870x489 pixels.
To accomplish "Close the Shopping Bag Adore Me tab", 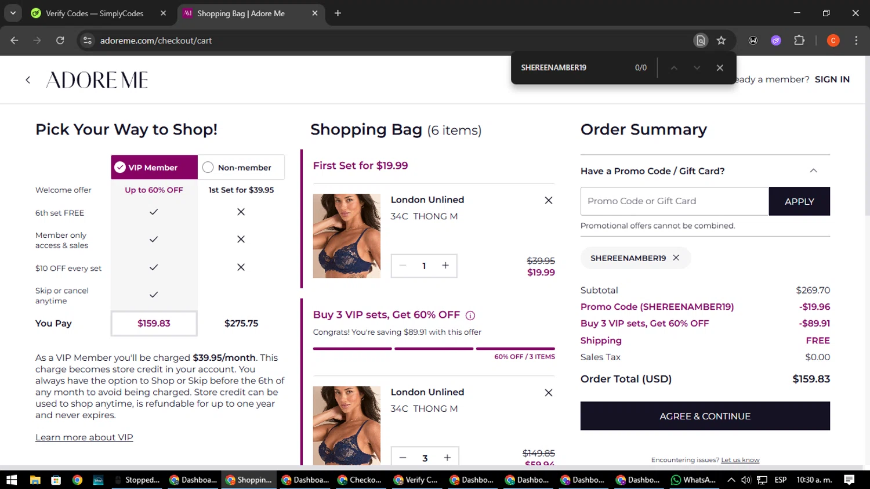I will coord(315,13).
